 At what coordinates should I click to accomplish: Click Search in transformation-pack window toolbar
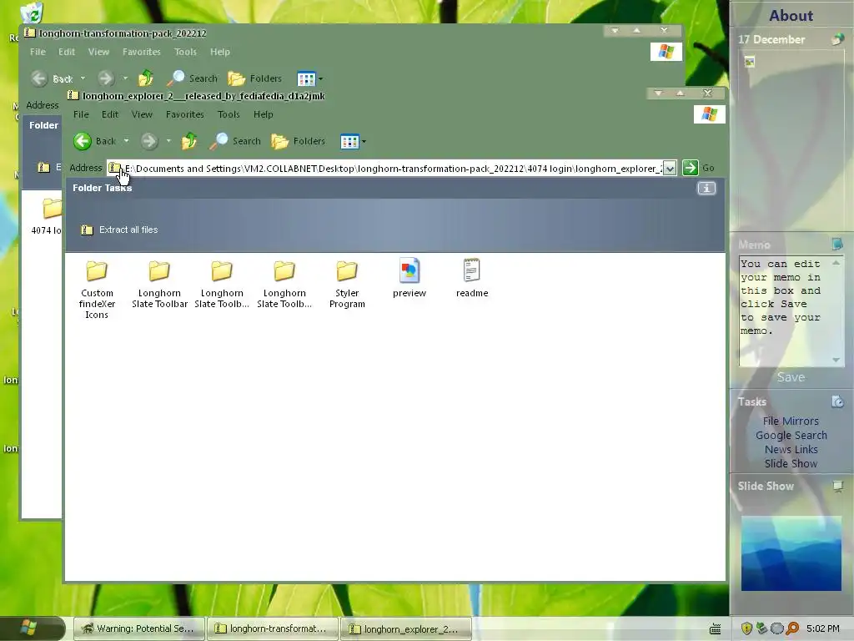click(x=193, y=78)
